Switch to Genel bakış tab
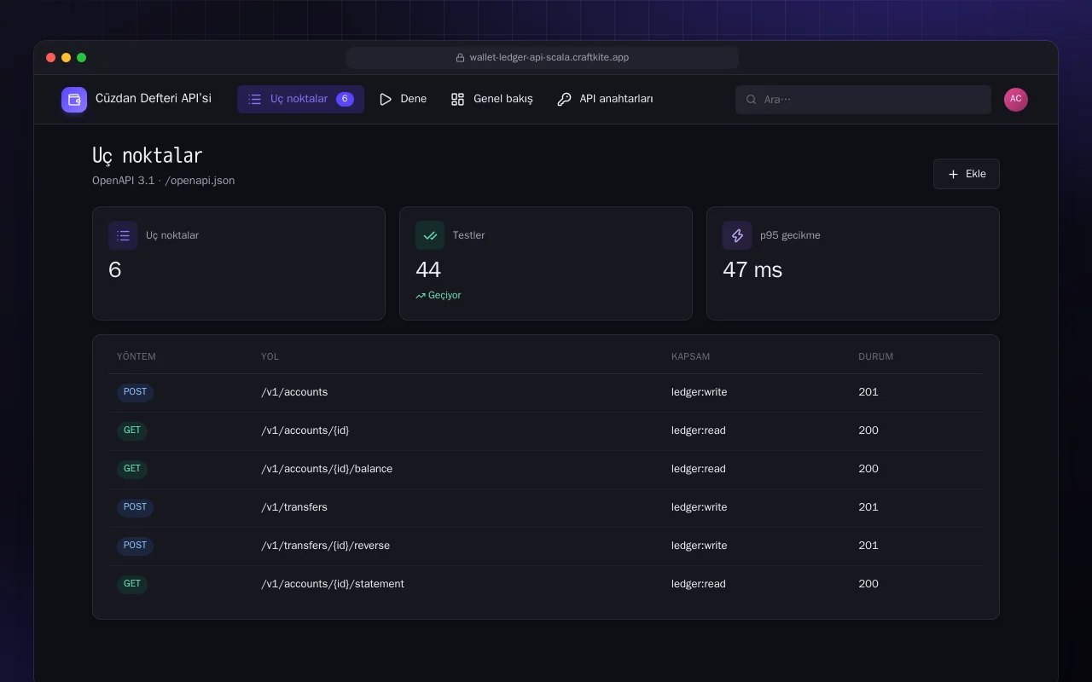 tap(491, 99)
